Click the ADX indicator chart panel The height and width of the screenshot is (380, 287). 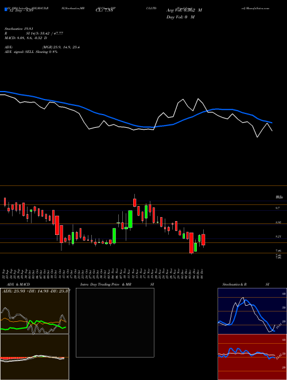(x=34, y=311)
